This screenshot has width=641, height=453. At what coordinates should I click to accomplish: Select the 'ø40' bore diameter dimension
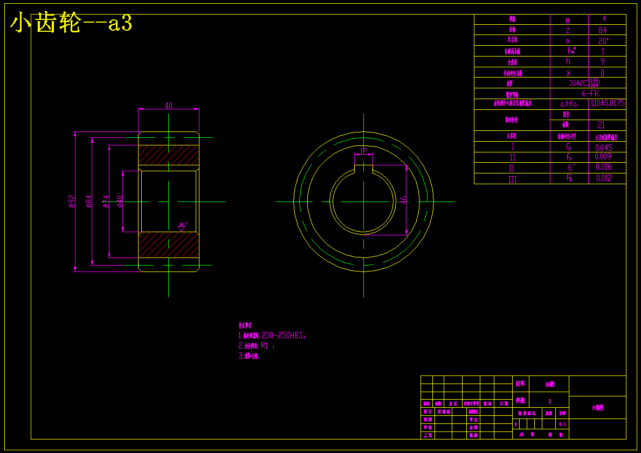120,202
